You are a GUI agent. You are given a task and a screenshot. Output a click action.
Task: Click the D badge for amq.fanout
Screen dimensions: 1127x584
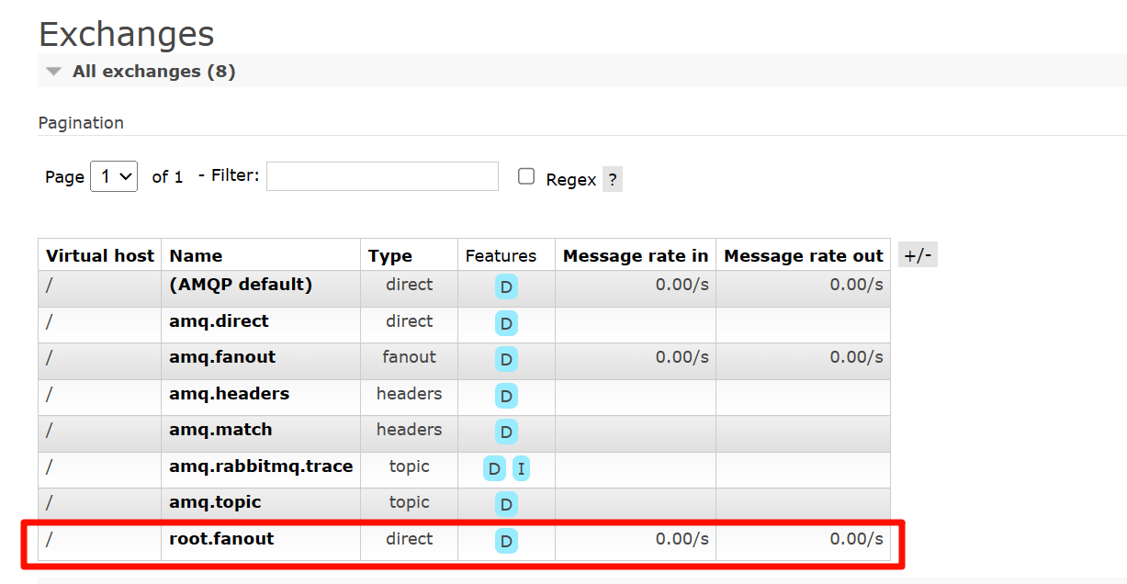[506, 359]
